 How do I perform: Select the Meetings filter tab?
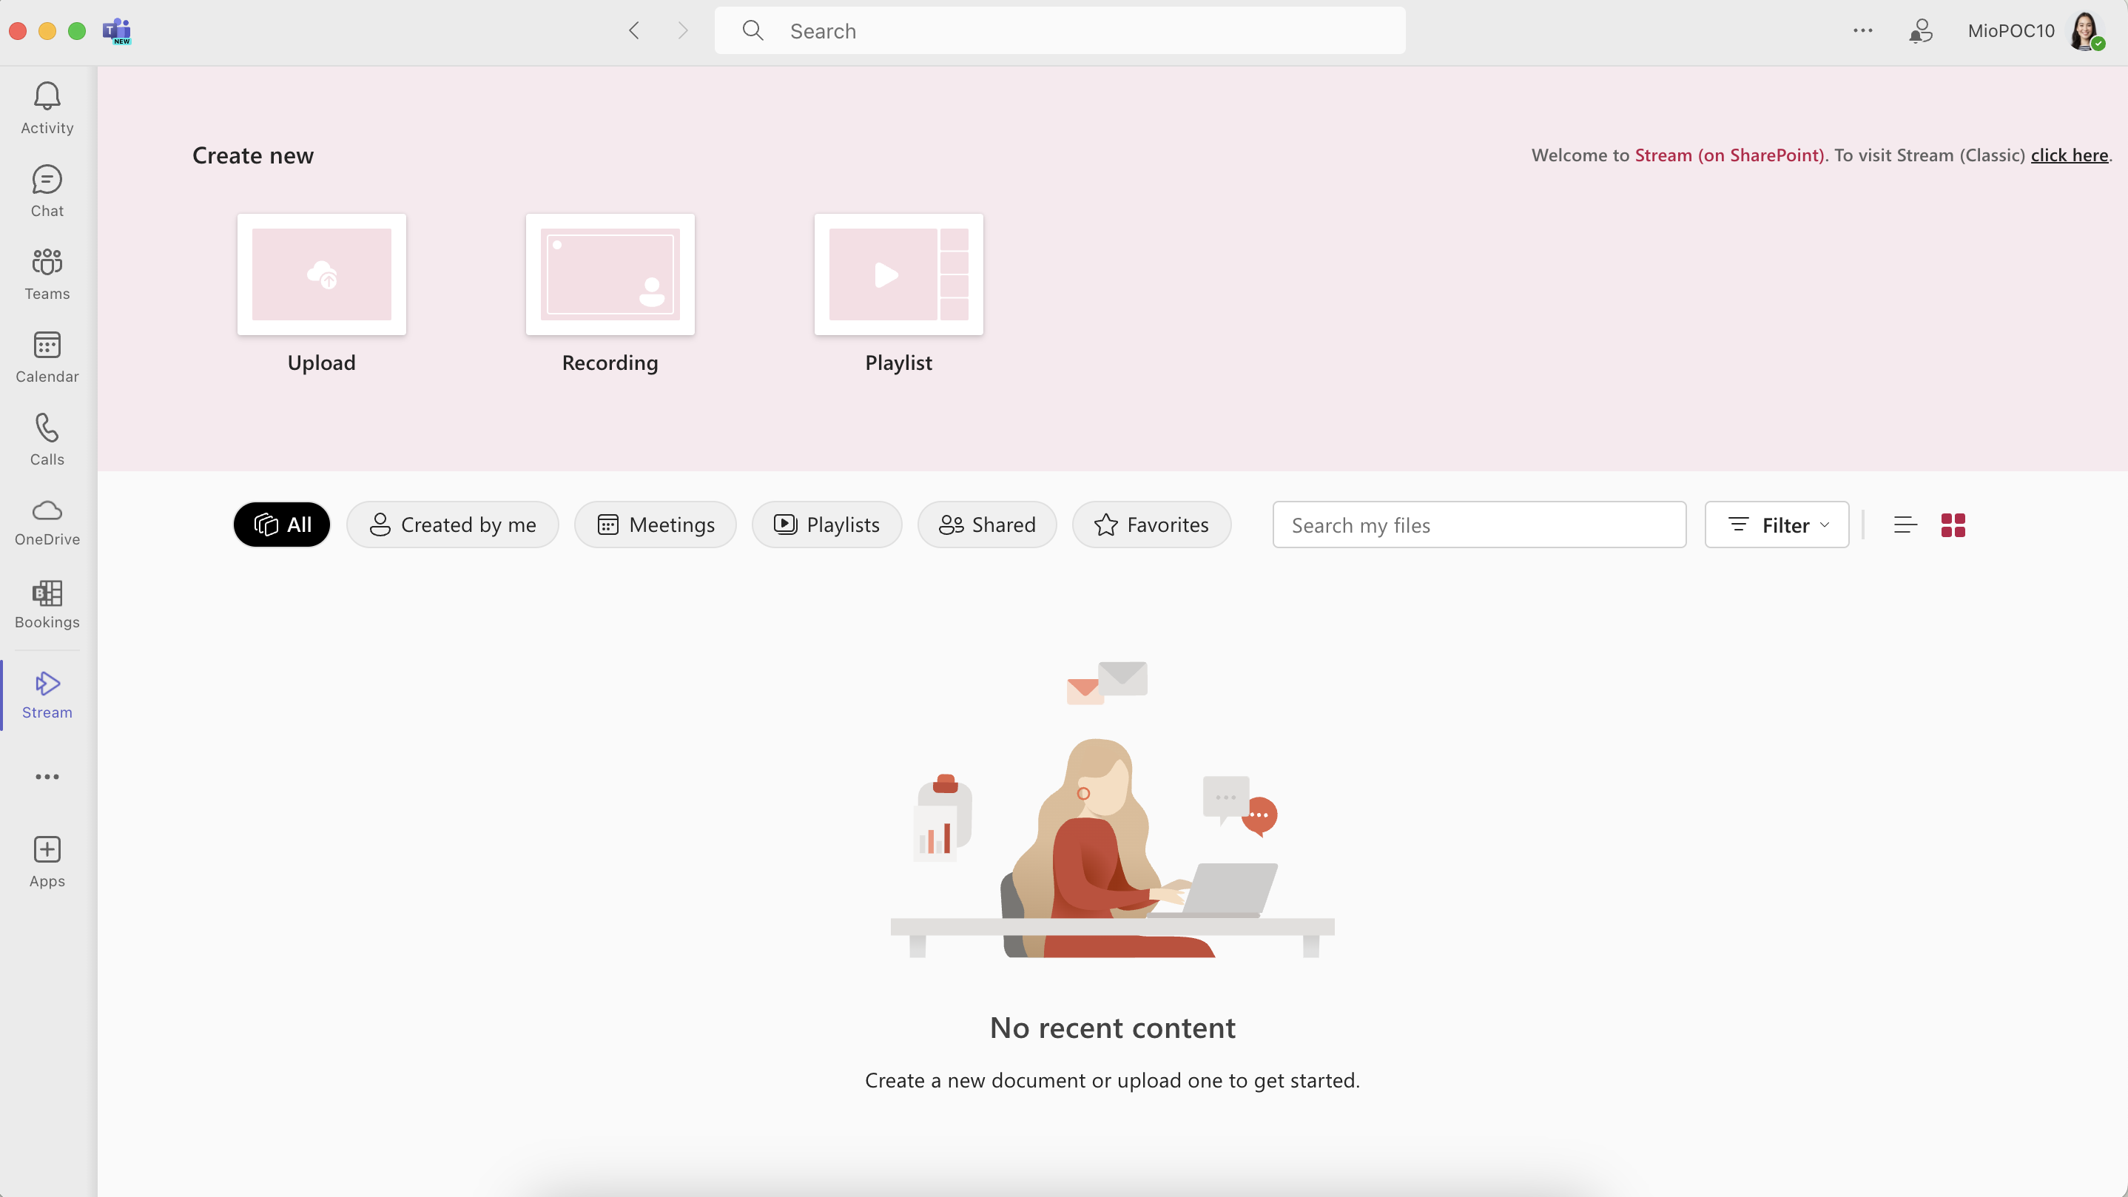654,525
